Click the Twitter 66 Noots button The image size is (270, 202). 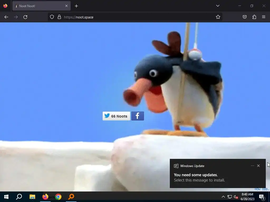pos(116,116)
